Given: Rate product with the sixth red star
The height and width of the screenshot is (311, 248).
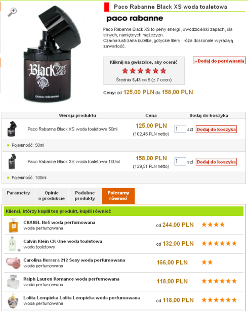Looking at the screenshot, I should point(163,71).
